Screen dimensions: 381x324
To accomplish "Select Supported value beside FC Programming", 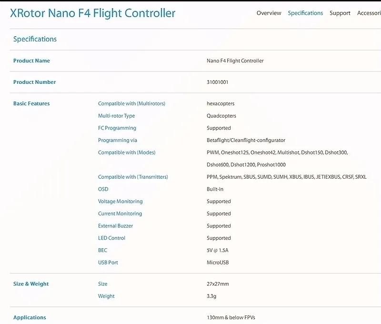I will point(219,128).
